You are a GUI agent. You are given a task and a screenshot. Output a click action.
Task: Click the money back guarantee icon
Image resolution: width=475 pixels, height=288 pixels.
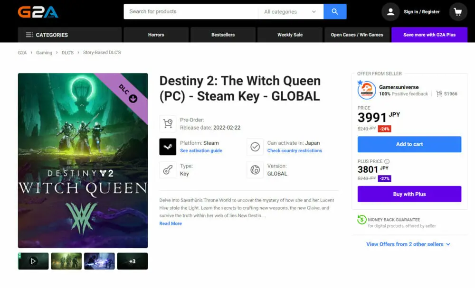tap(361, 220)
